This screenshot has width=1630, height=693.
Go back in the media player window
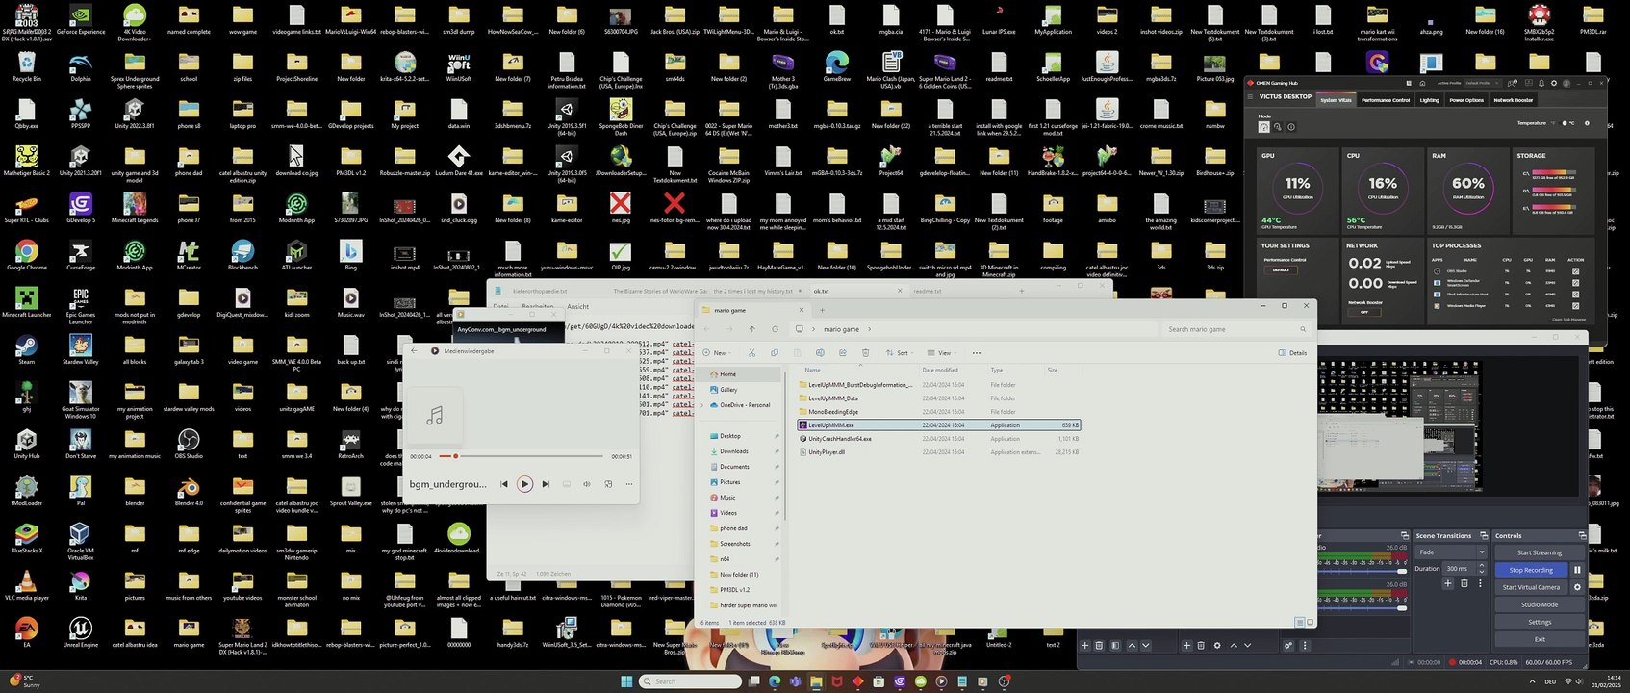(415, 351)
